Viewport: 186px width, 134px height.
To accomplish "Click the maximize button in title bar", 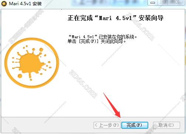I will 163,2.
